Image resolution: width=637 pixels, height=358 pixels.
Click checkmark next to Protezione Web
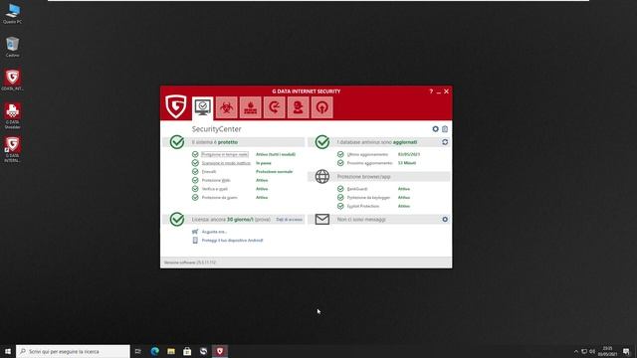[195, 180]
